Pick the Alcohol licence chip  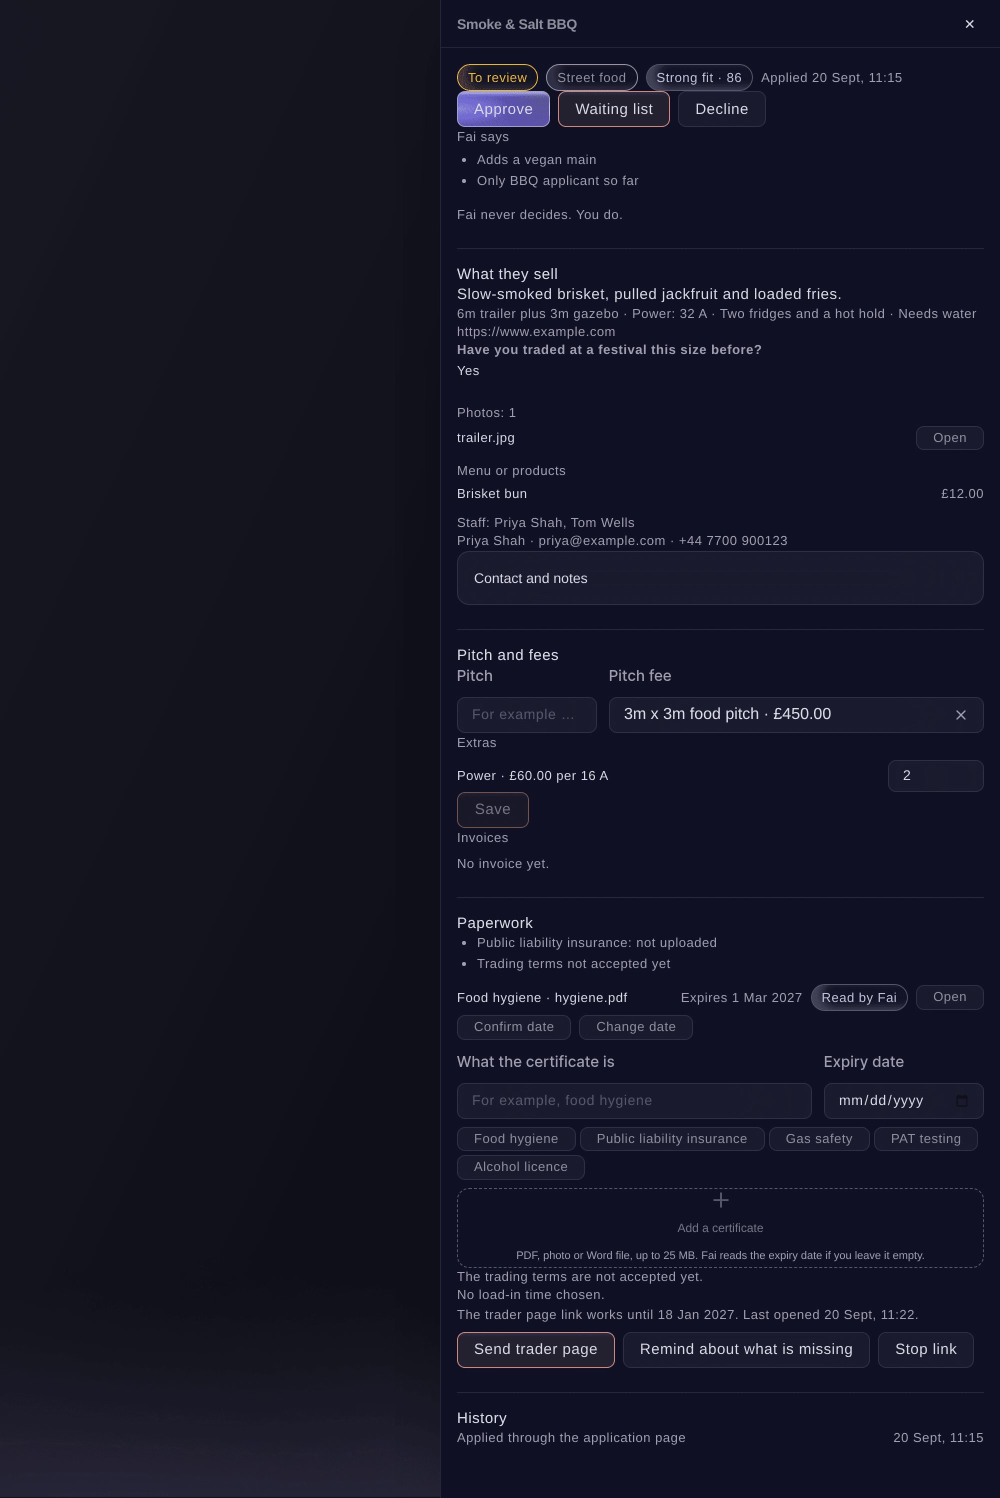[520, 1166]
